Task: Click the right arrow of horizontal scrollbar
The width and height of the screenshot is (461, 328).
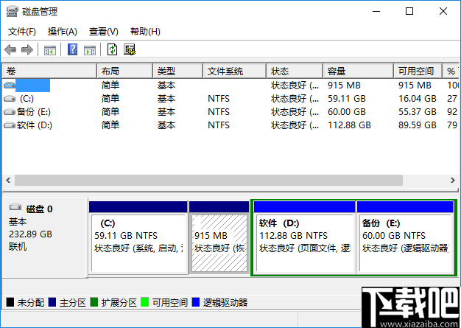Action: click(452, 180)
